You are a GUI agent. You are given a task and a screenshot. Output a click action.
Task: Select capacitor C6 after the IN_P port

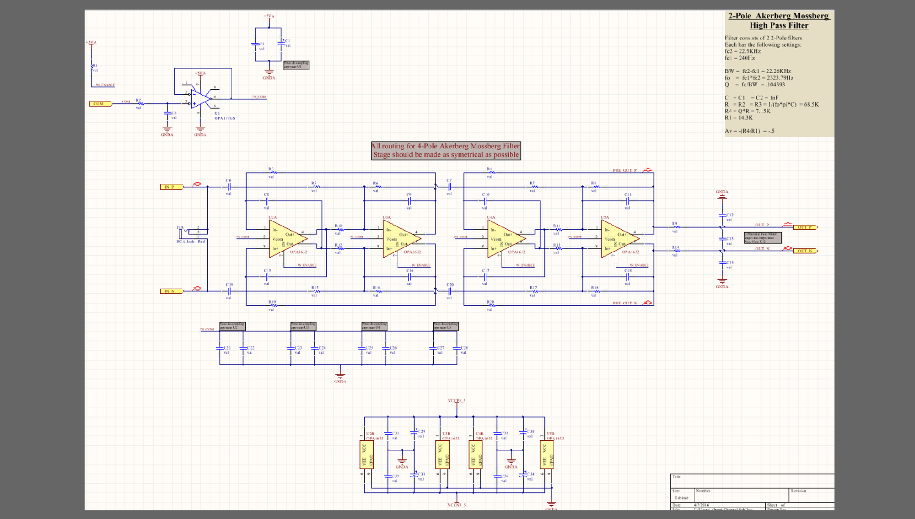point(229,187)
